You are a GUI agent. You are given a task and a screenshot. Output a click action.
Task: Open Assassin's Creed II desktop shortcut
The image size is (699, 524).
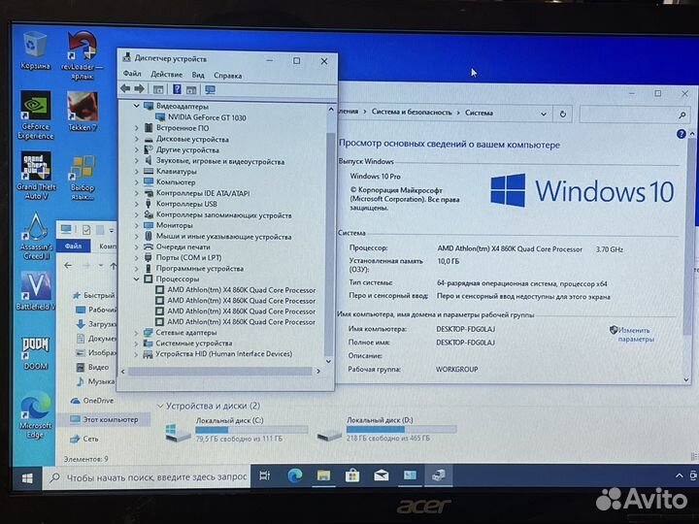(x=36, y=236)
